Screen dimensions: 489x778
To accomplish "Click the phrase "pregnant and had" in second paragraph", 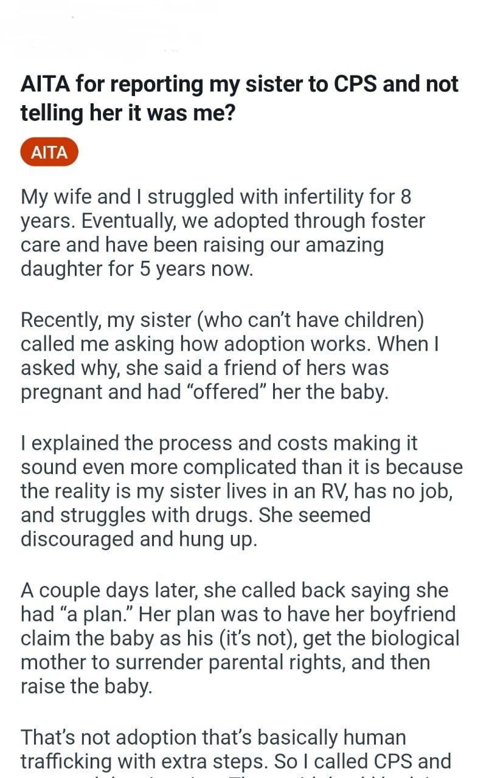I will coord(94,392).
